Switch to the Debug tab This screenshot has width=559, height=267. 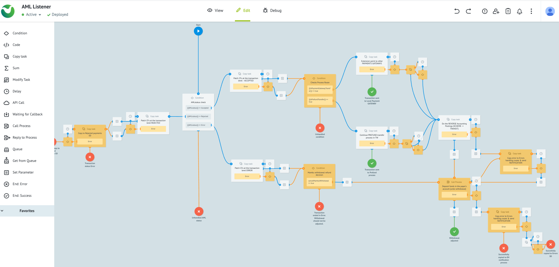coord(272,10)
